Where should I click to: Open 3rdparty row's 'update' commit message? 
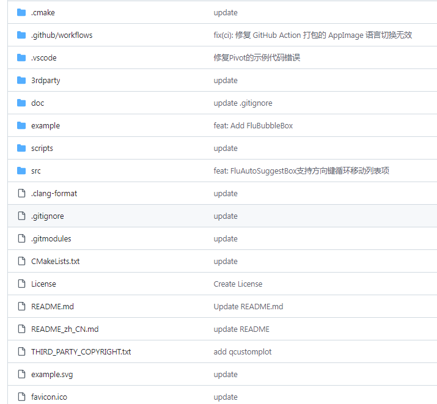coord(226,81)
